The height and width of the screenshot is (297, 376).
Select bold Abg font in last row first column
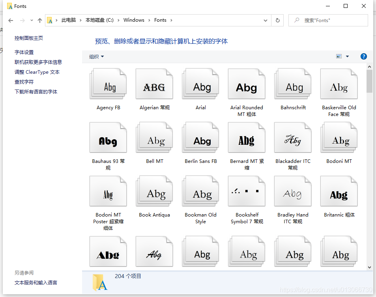click(x=108, y=252)
